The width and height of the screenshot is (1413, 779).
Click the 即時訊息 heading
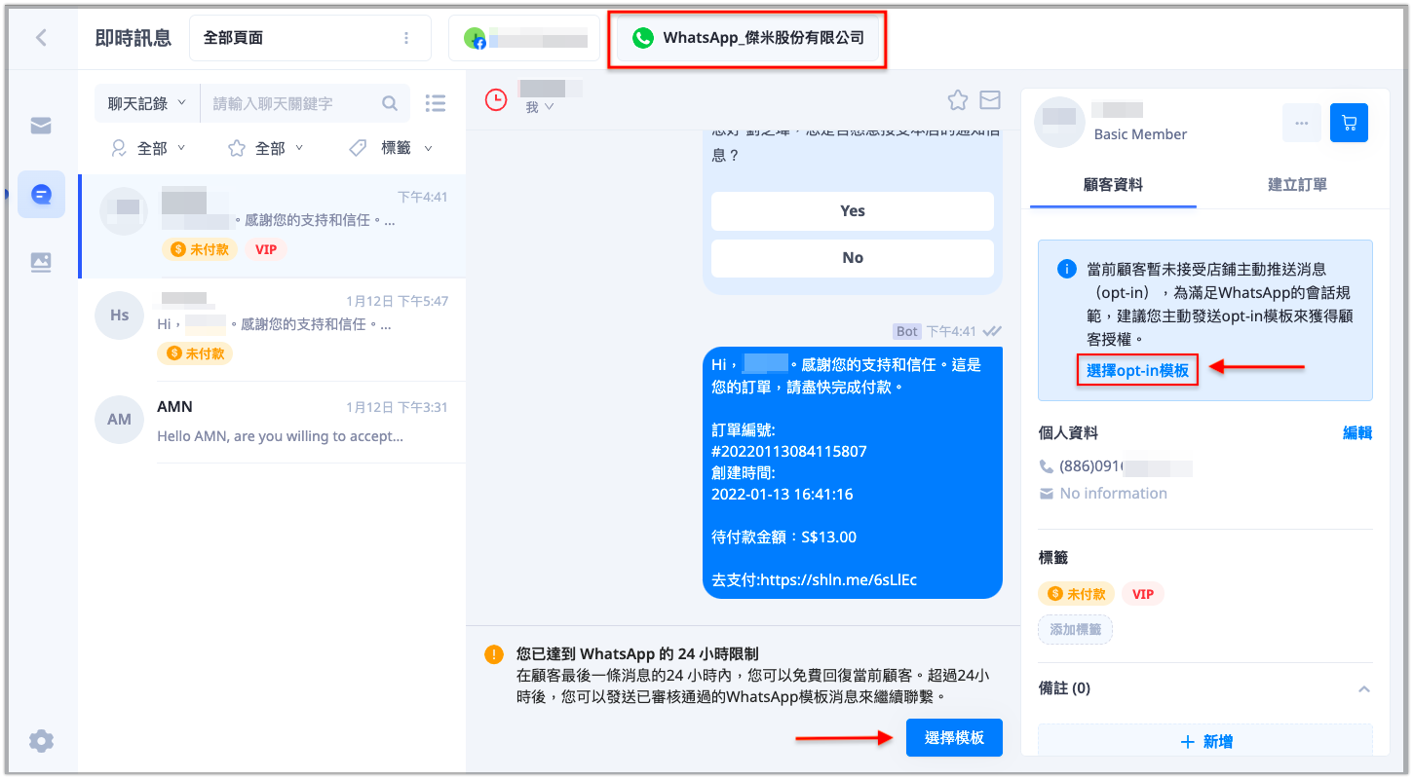tap(133, 38)
